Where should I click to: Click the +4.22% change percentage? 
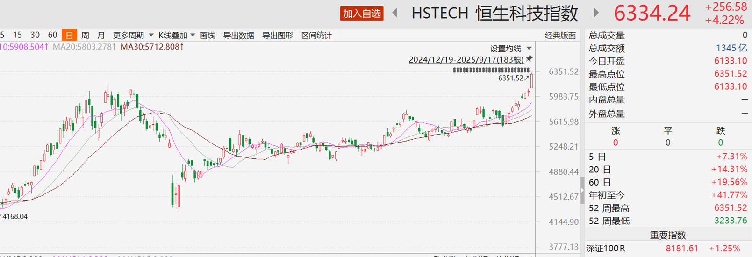pyautogui.click(x=724, y=20)
